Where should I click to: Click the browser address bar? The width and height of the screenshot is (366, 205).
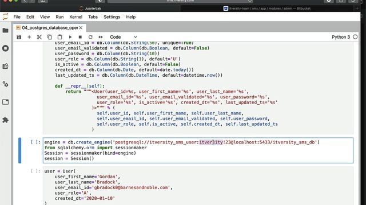click(180, 1)
